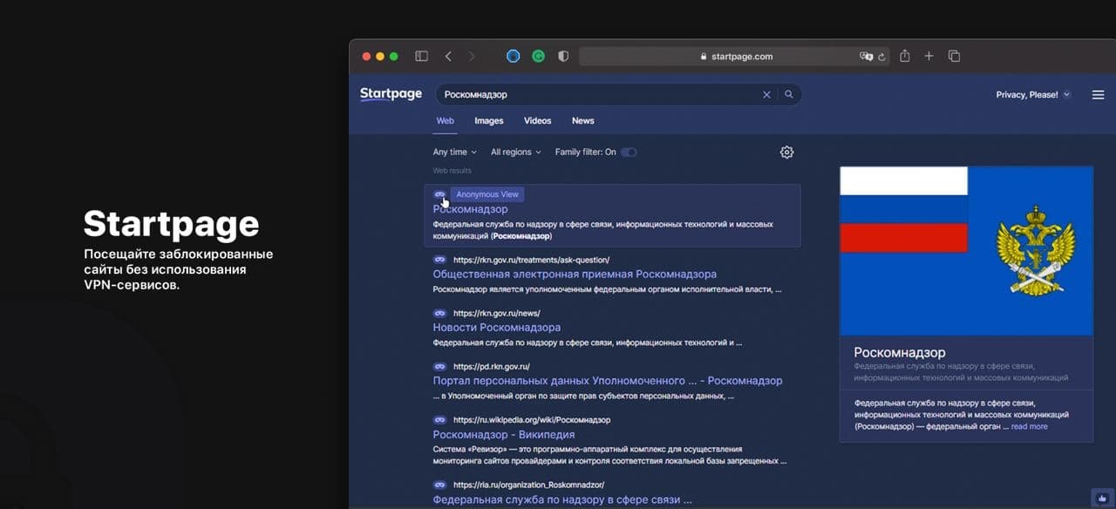Click the https://pd.rkn.gov.ru/ URL text
This screenshot has height=509, width=1116.
point(492,367)
